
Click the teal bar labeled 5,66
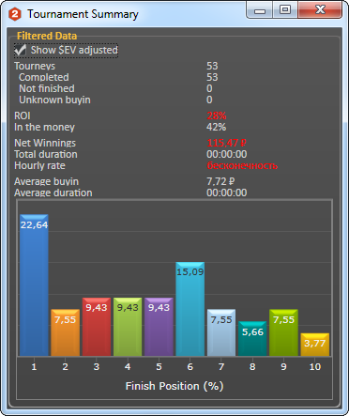[252, 339]
